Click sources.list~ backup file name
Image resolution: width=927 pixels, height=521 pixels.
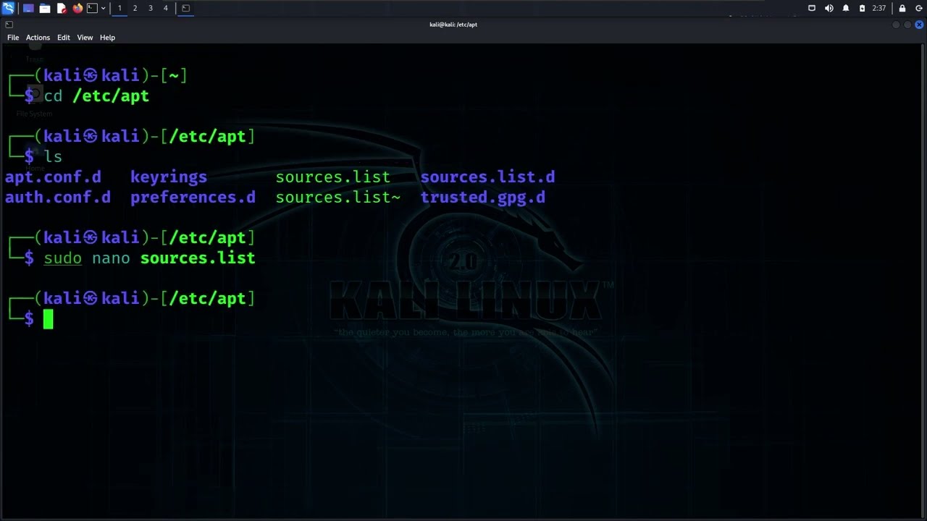tap(337, 198)
